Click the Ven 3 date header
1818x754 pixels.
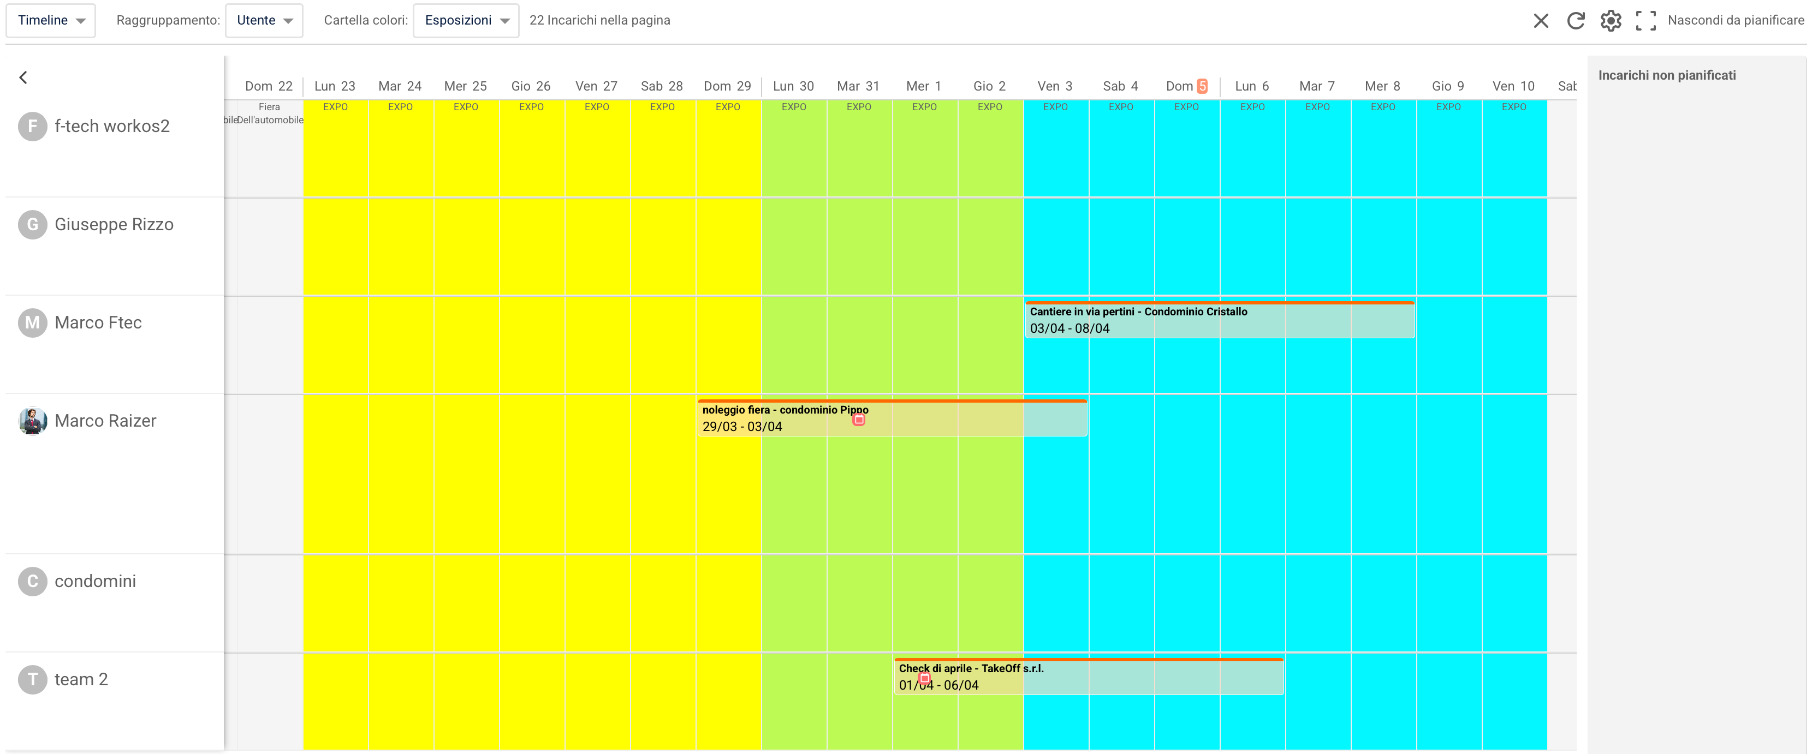click(1054, 86)
